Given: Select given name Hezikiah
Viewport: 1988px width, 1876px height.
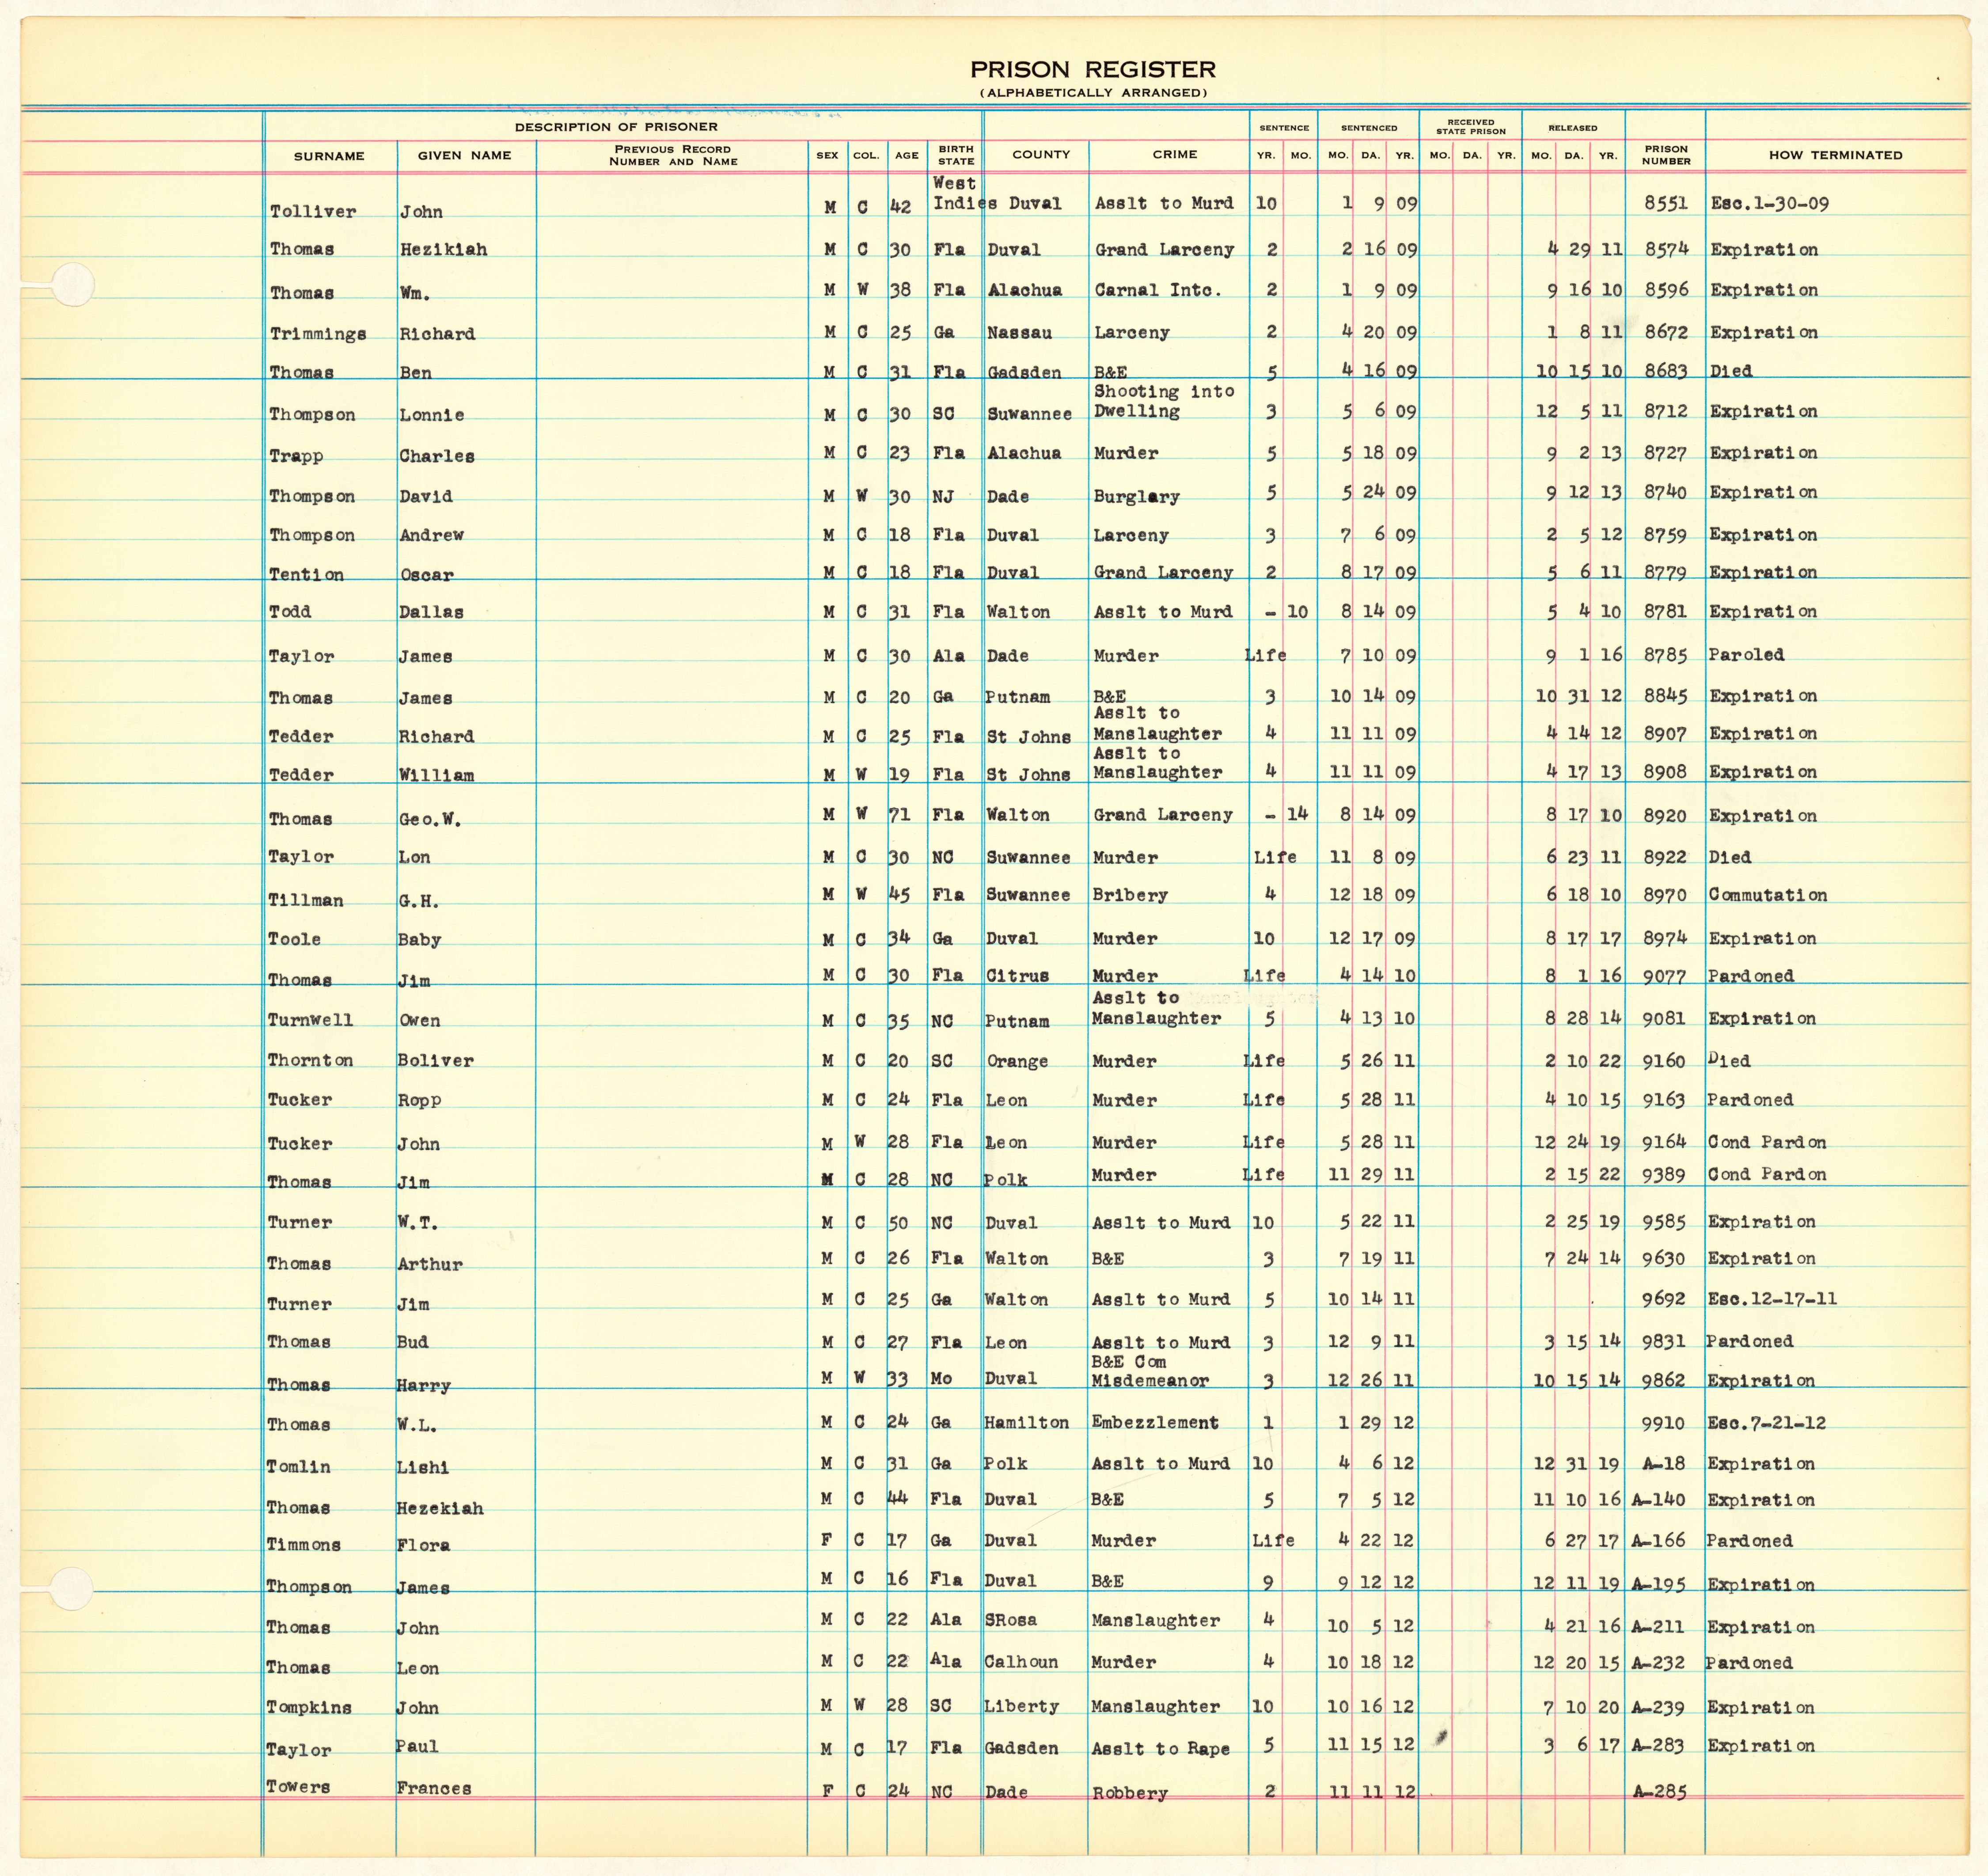Looking at the screenshot, I should 443,250.
